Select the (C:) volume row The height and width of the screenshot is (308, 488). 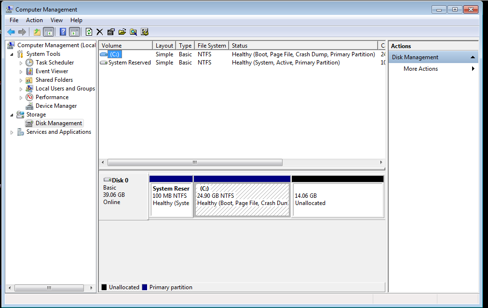(x=242, y=54)
